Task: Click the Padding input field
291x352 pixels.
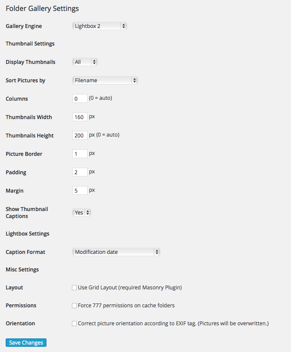Action: (80, 172)
